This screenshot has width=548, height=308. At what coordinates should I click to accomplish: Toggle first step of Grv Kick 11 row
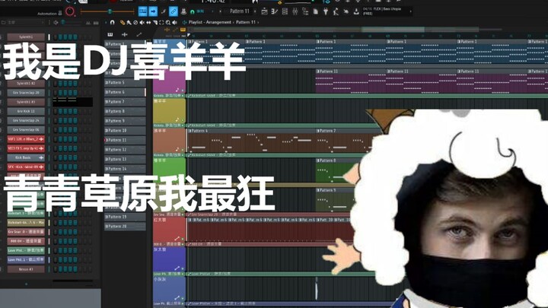(x=56, y=111)
